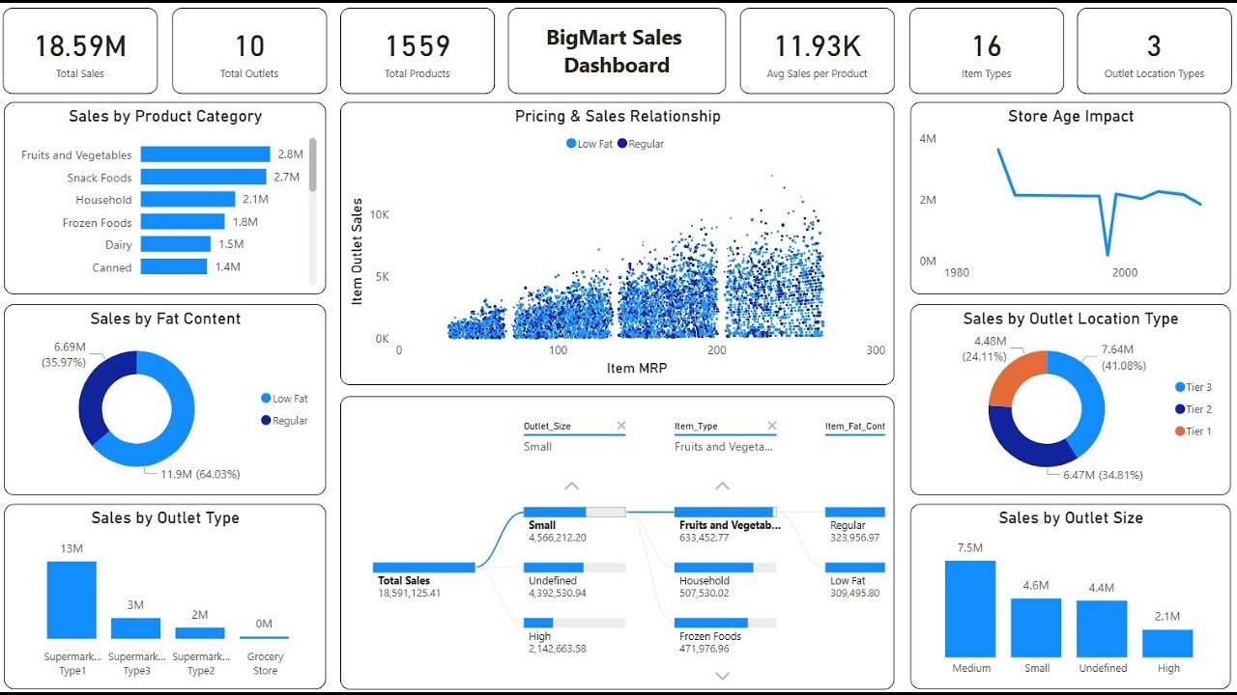Select the High node in decomposition tree
This screenshot has height=695, width=1237.
574,623
